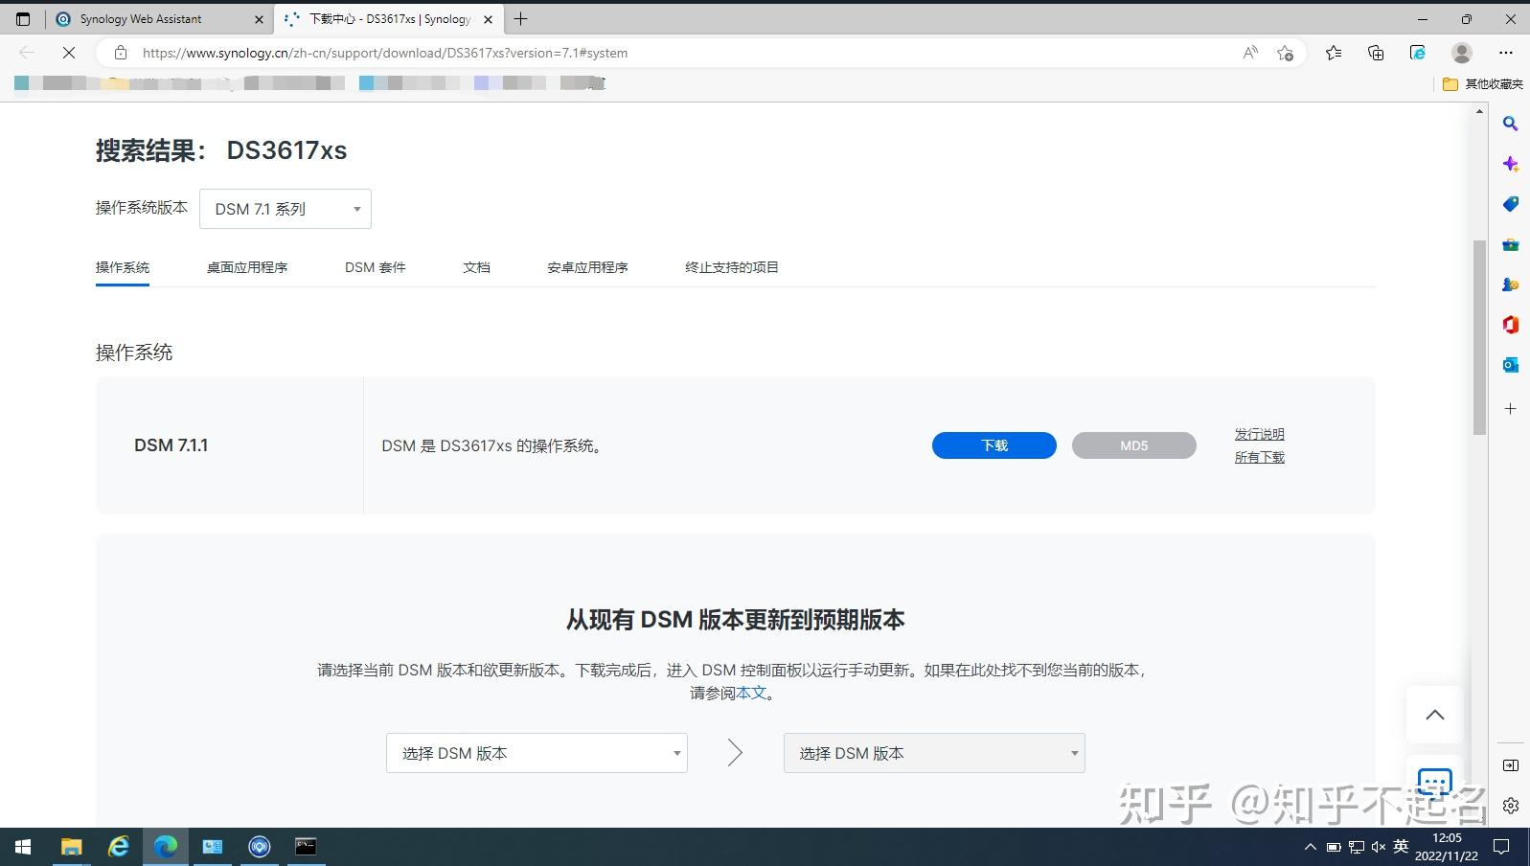Select the 桌面应用程序 tab
This screenshot has width=1530, height=866.
[247, 267]
